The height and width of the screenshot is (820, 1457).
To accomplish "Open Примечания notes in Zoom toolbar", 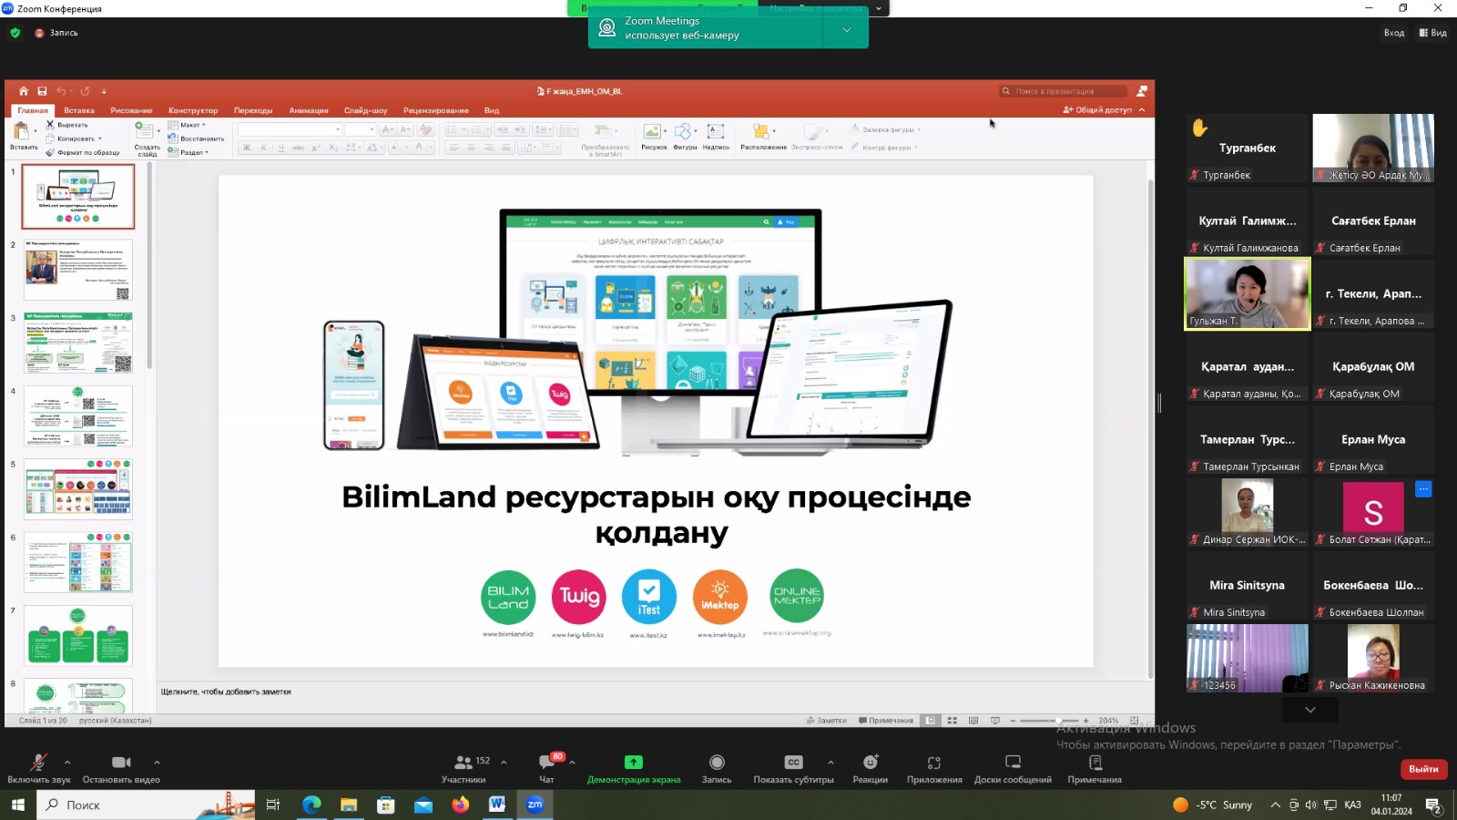I will pyautogui.click(x=1095, y=768).
